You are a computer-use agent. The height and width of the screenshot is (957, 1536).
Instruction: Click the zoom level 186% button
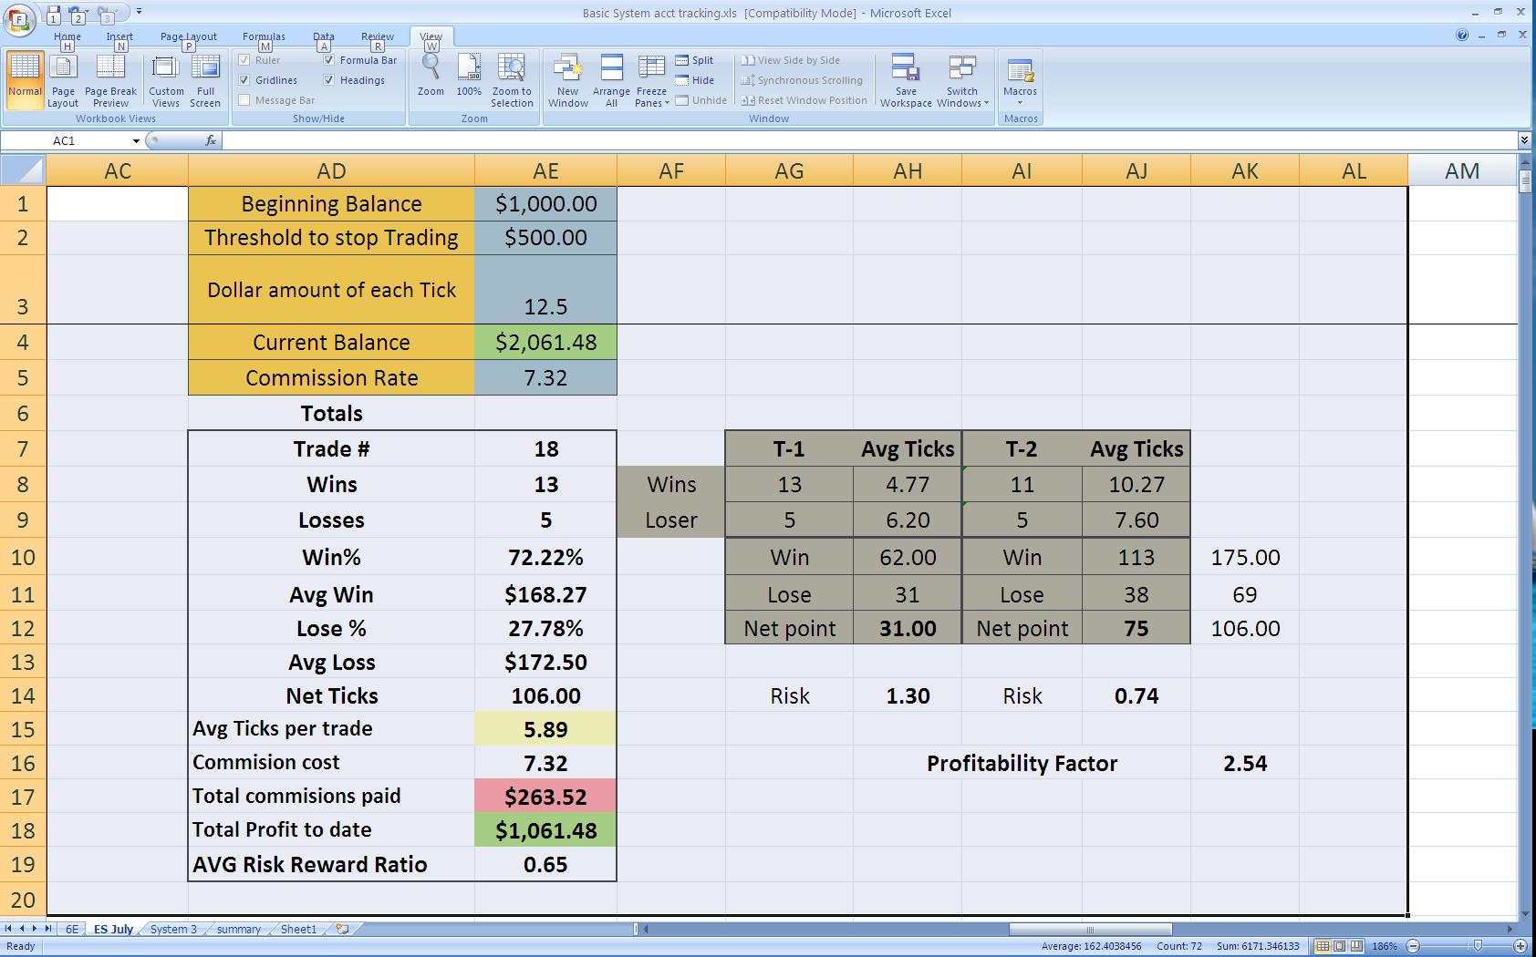pos(1385,946)
